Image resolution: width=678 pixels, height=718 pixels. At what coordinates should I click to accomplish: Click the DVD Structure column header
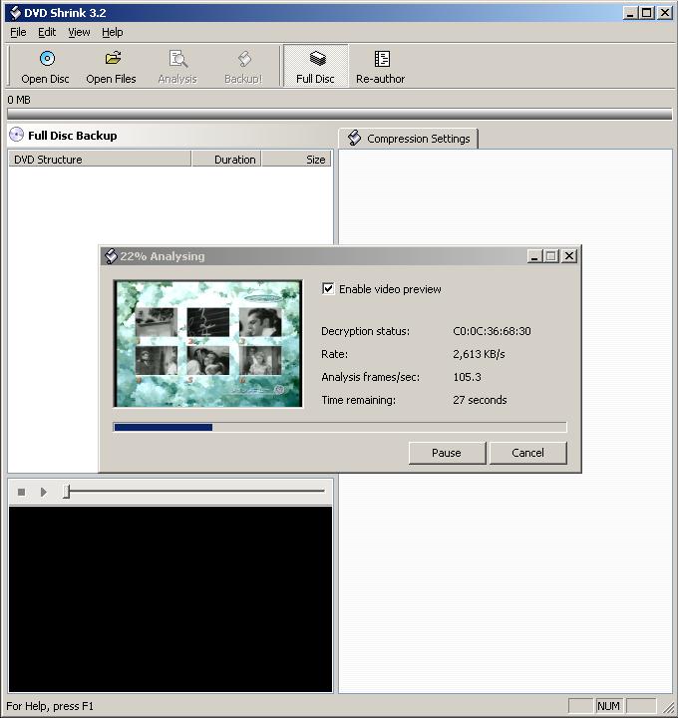click(100, 159)
